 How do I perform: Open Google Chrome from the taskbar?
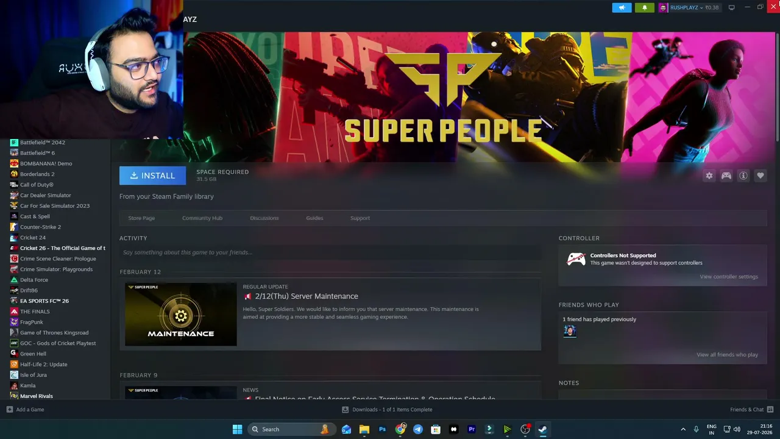[x=400, y=429]
